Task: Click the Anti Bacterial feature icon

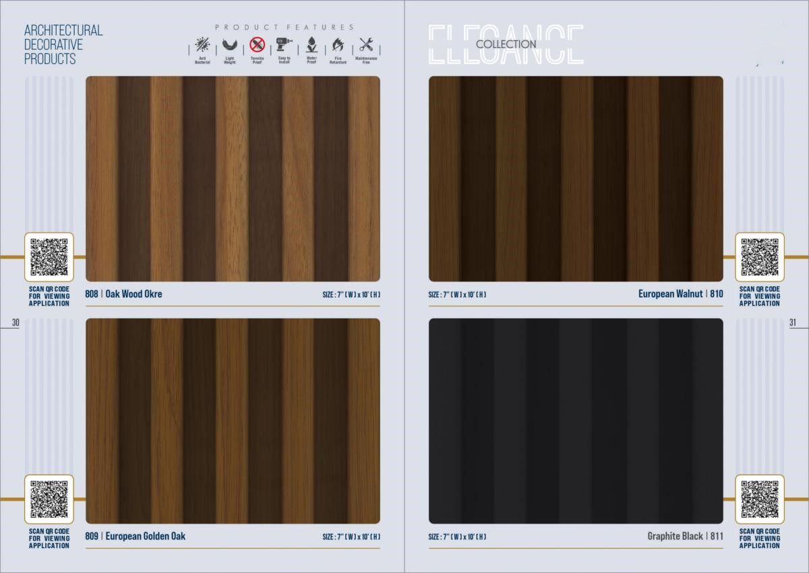Action: [x=202, y=45]
